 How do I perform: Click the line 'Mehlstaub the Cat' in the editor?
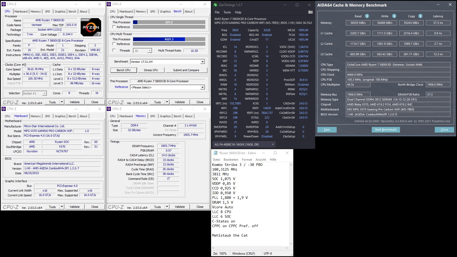pos(230,235)
